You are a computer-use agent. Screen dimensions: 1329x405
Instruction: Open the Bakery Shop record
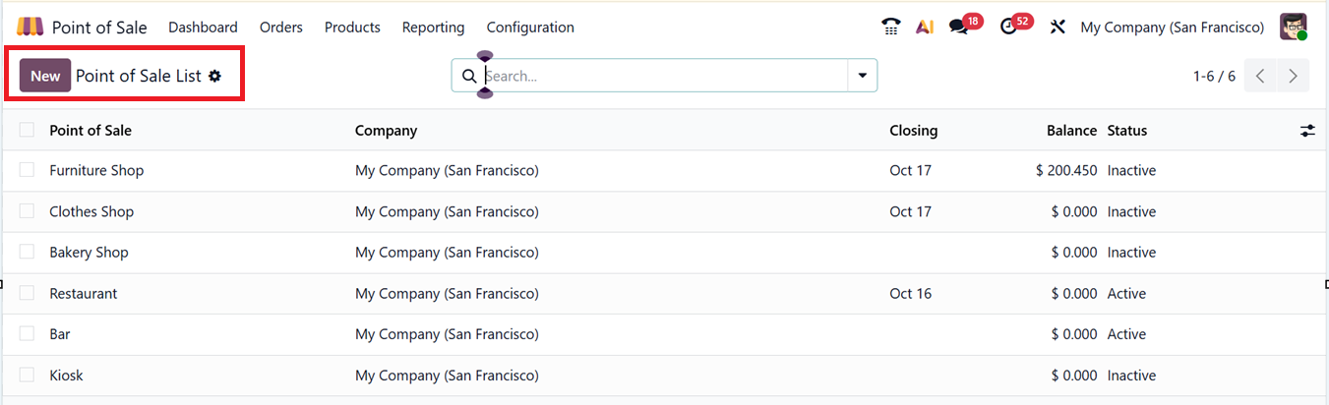[89, 253]
